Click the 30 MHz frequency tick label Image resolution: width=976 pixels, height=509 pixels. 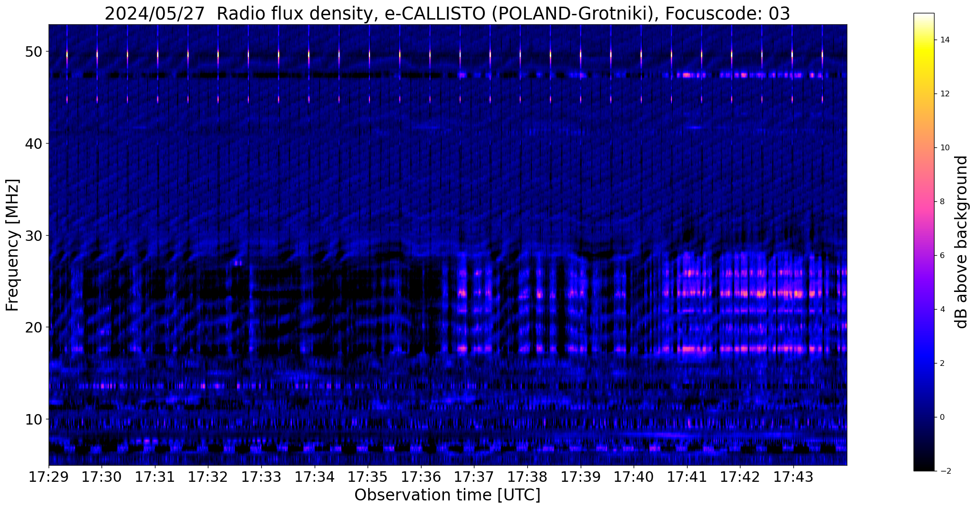33,236
